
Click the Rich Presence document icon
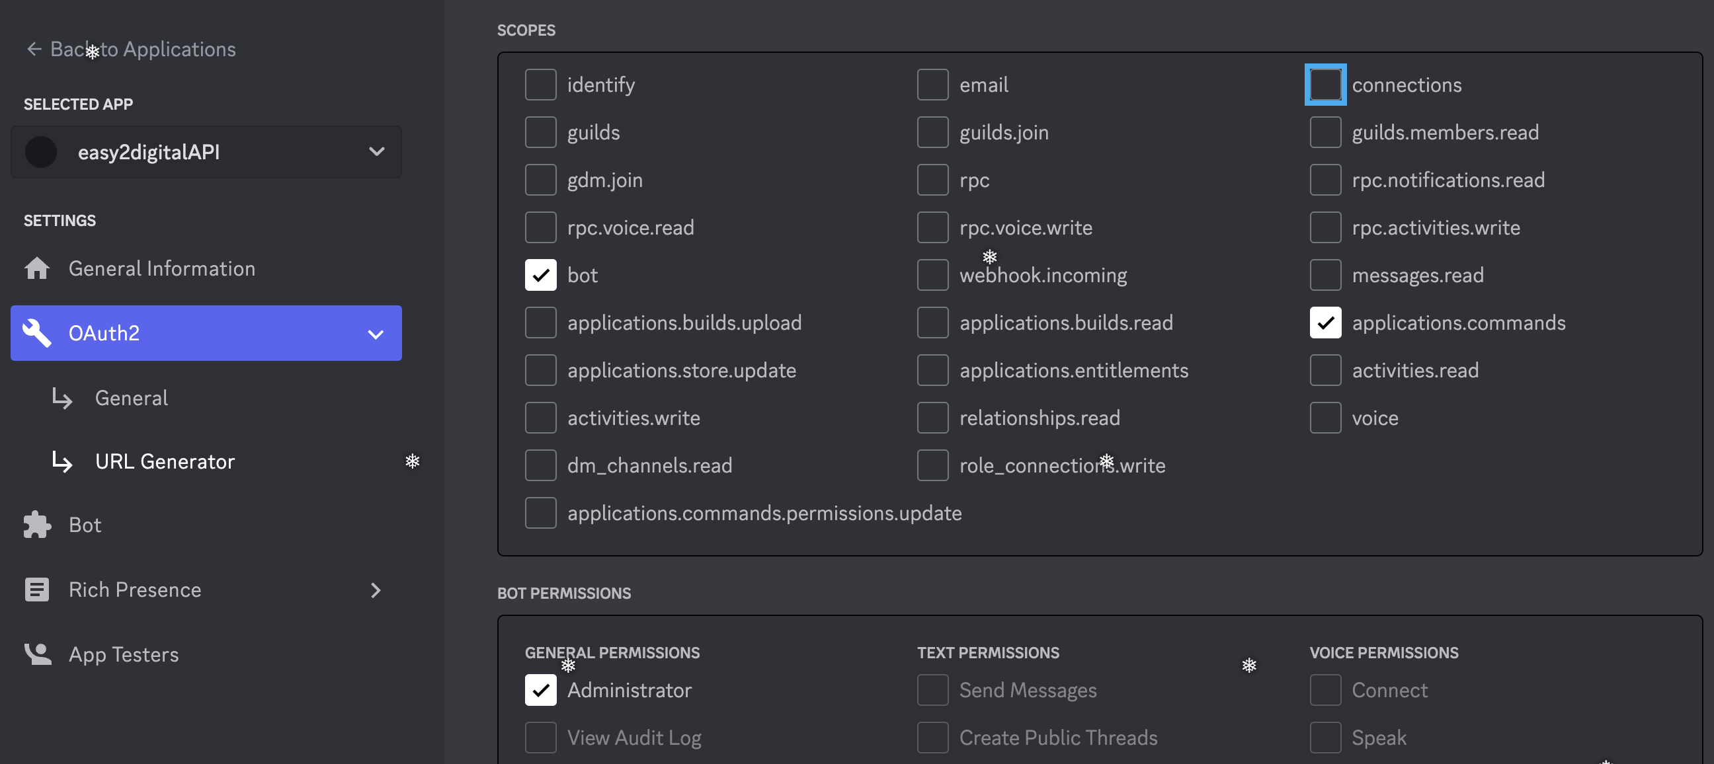pos(36,590)
